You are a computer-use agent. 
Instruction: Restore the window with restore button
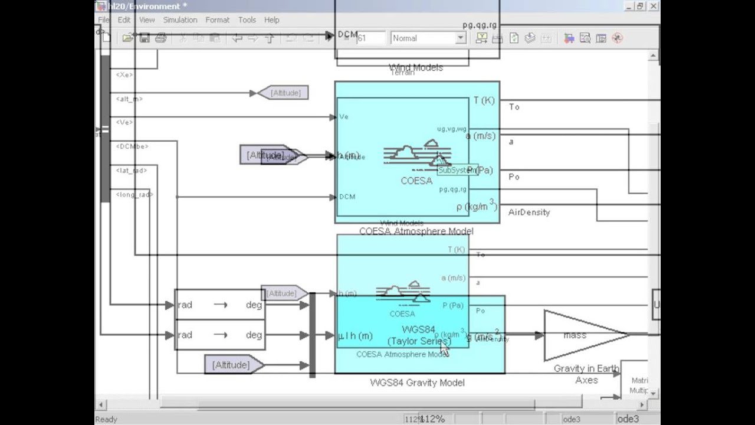pyautogui.click(x=641, y=6)
